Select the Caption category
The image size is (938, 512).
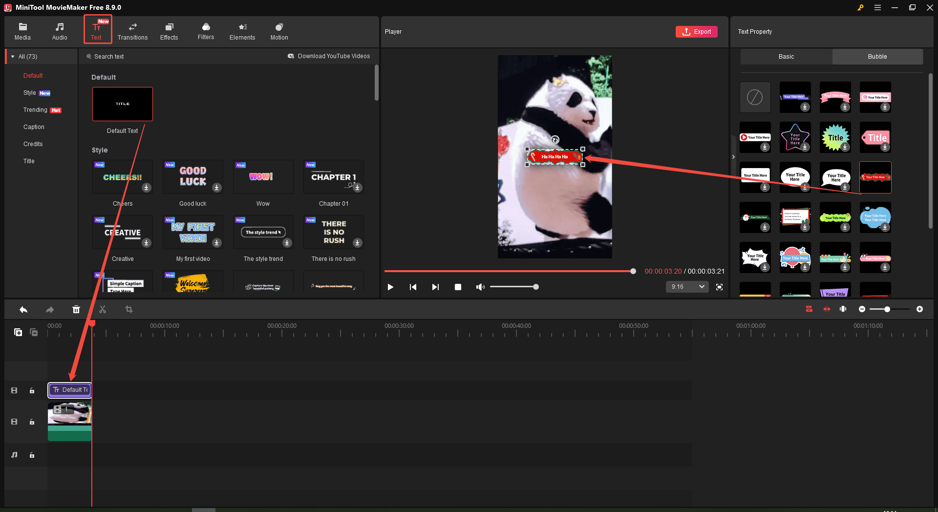point(34,127)
